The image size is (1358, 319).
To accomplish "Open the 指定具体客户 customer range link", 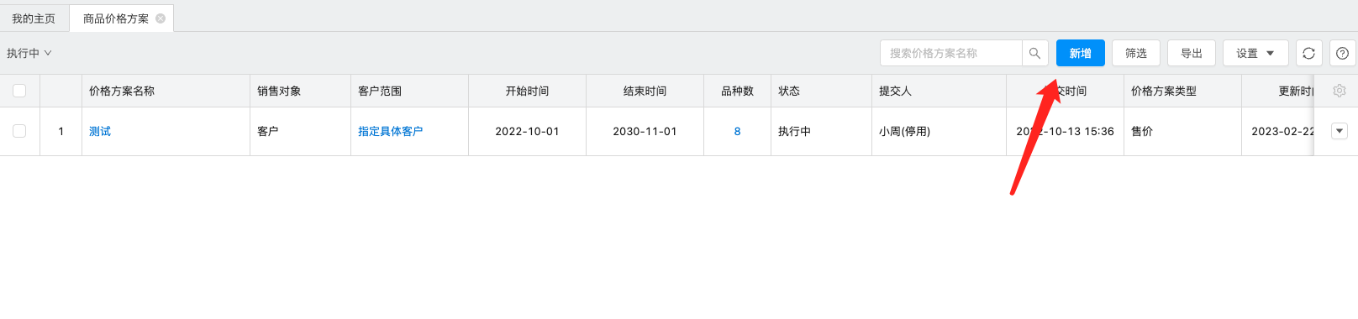I will (391, 131).
